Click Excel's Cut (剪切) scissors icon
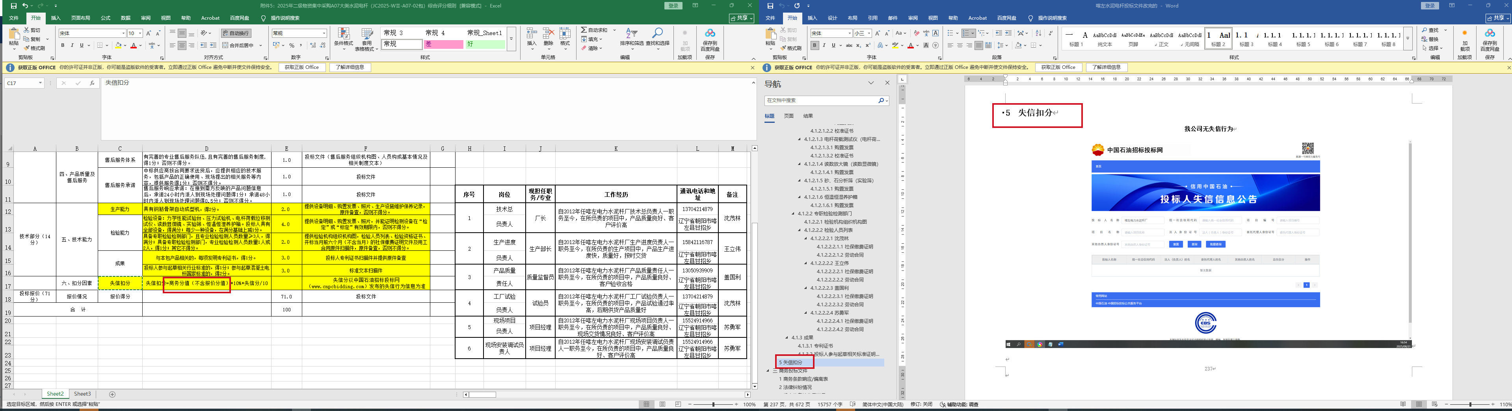This screenshot has height=411, width=1512. coord(27,30)
